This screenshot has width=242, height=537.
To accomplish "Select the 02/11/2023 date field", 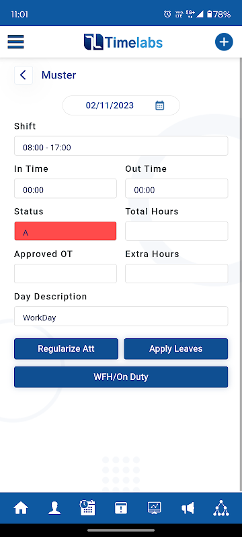I will (x=121, y=105).
